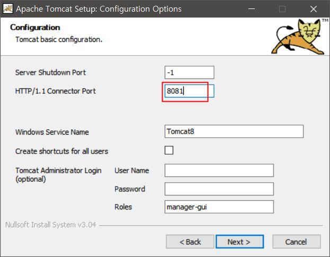Click the Server Shutdown Port label

(50, 73)
